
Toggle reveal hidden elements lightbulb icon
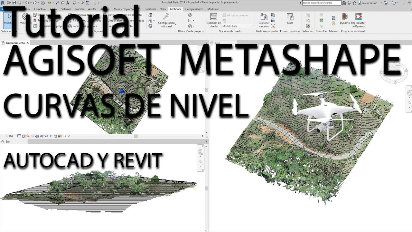point(51,136)
